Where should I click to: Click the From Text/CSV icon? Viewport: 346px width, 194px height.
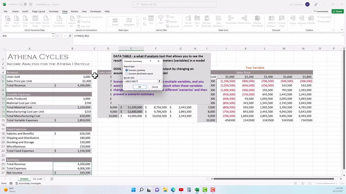[x=16, y=22]
